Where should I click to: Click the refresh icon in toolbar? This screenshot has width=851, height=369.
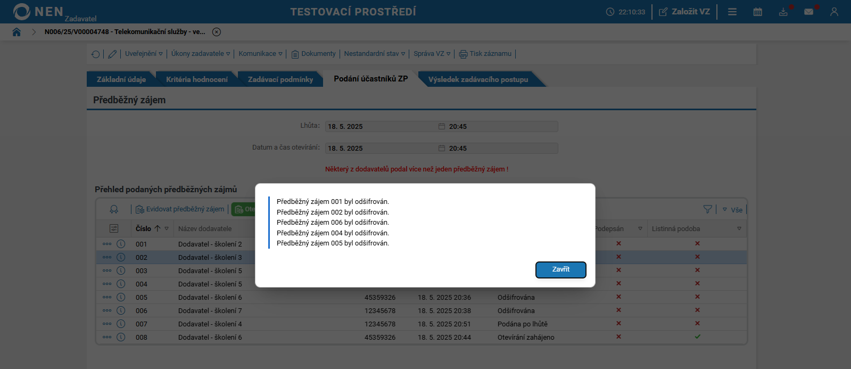96,54
